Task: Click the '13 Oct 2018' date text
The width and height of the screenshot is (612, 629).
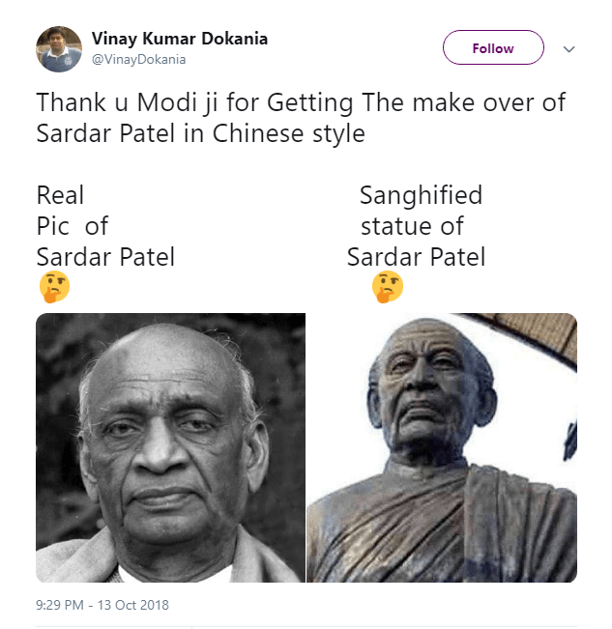Action: pos(132,605)
